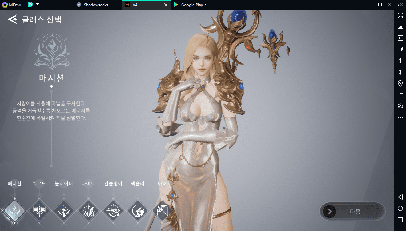Switch to the Shadowsocks tab

pyautogui.click(x=97, y=5)
